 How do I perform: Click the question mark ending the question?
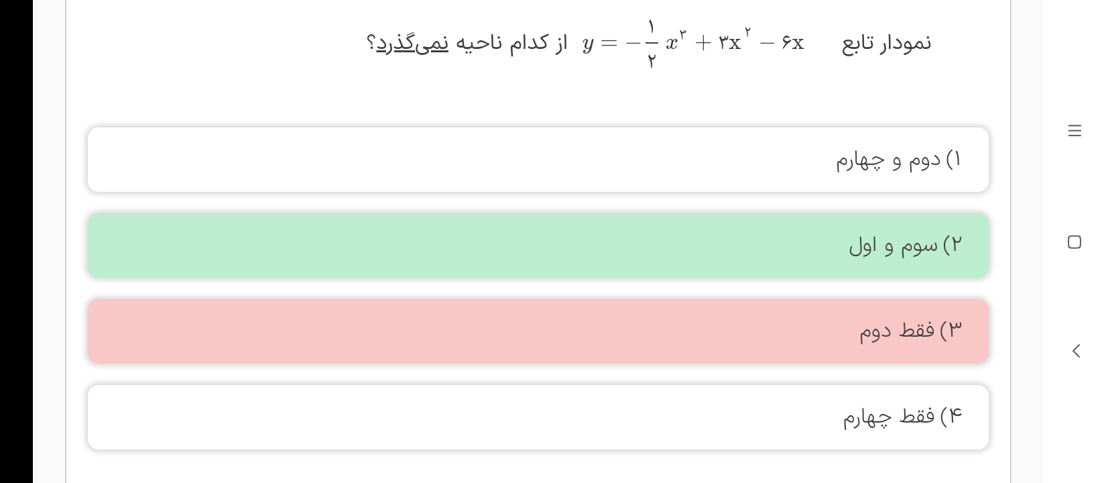371,43
